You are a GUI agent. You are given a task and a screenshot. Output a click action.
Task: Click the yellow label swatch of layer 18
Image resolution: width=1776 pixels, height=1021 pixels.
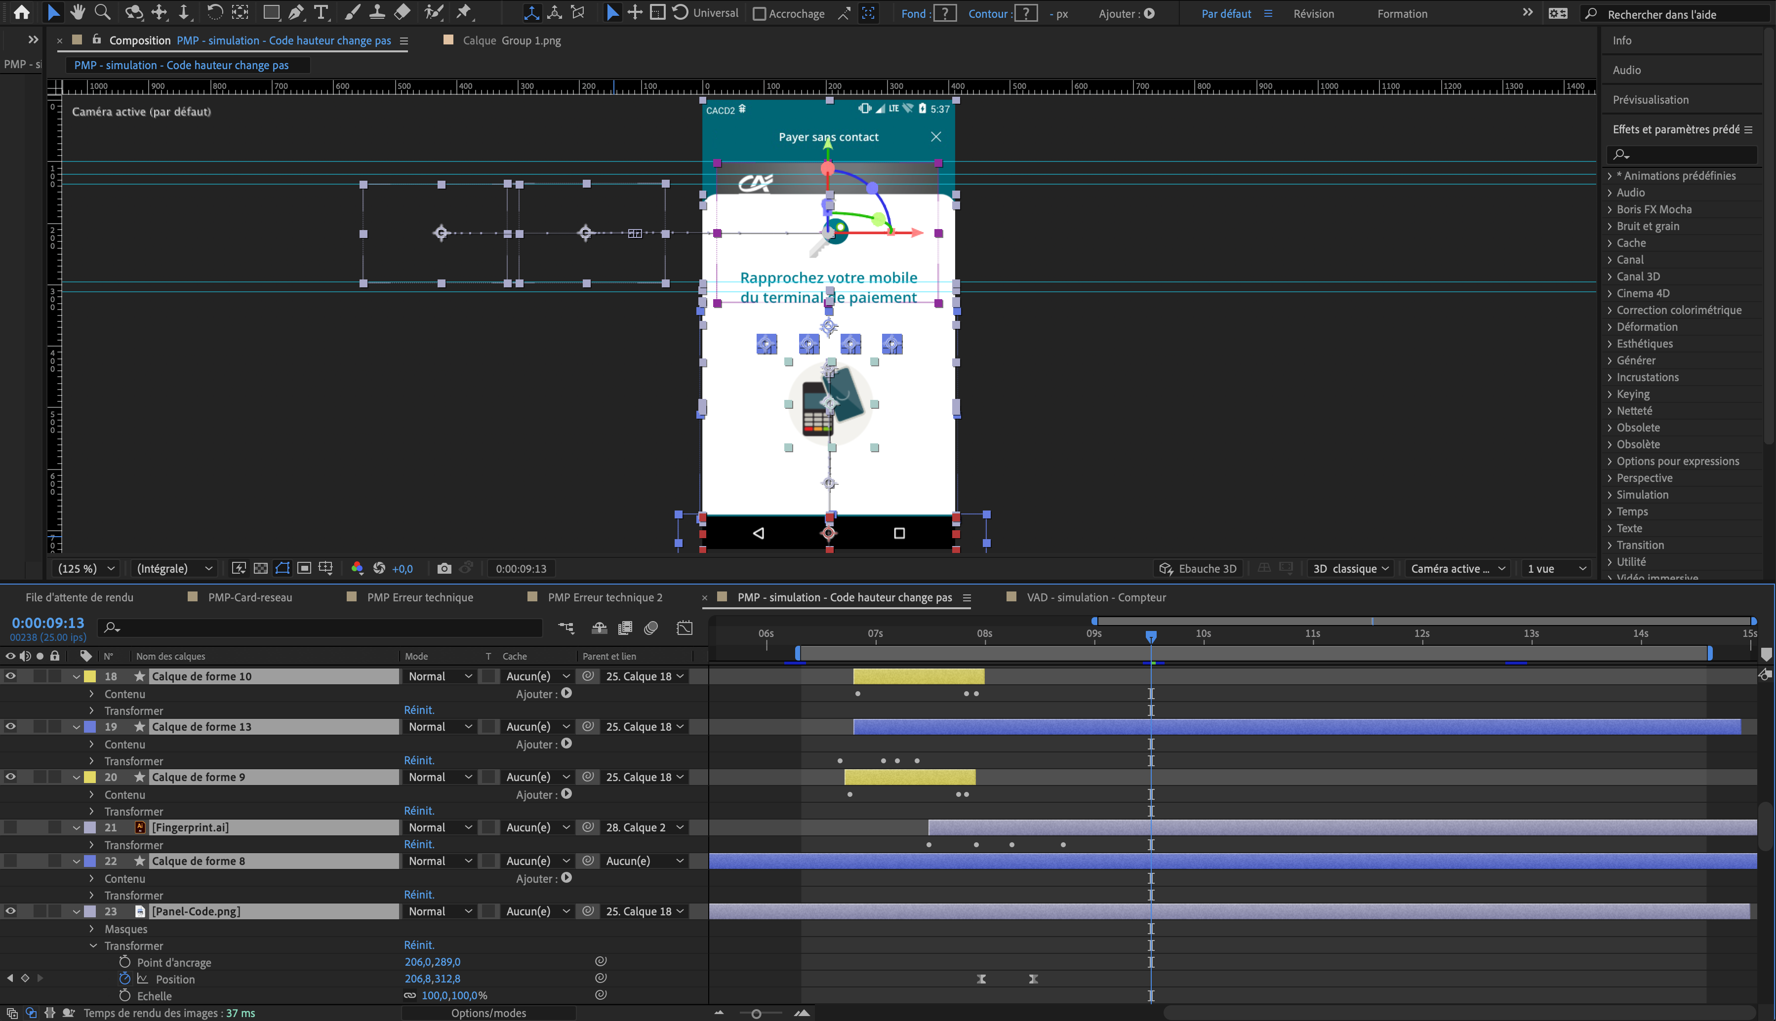click(x=90, y=677)
